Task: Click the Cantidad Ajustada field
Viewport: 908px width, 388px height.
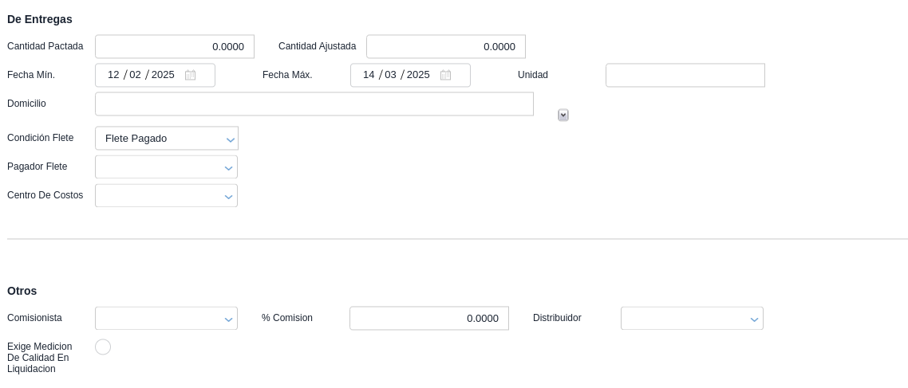Action: 445,47
